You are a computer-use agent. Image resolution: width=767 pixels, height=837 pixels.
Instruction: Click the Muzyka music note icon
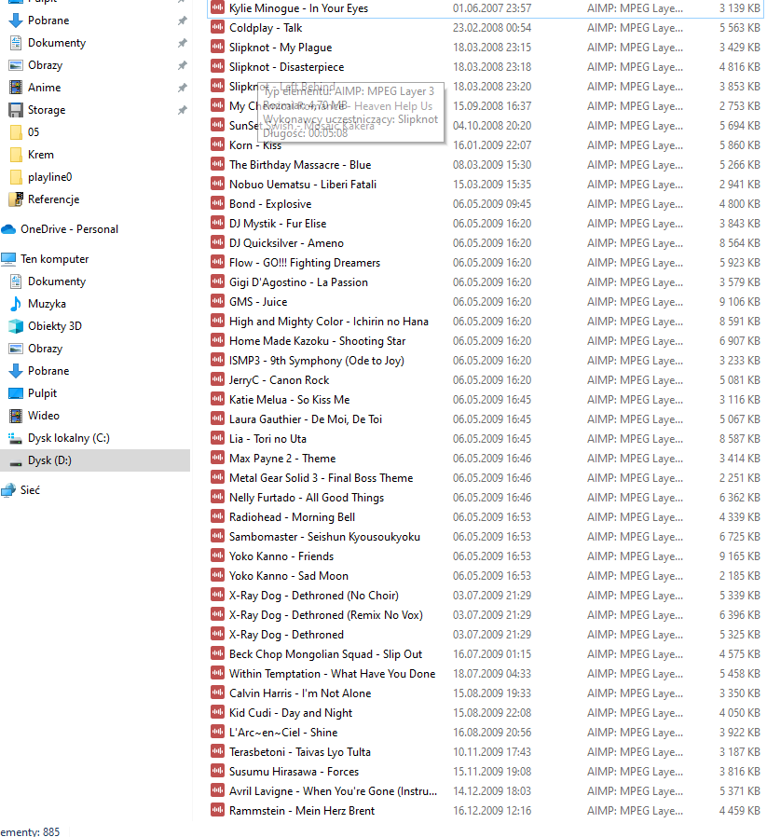pos(16,304)
